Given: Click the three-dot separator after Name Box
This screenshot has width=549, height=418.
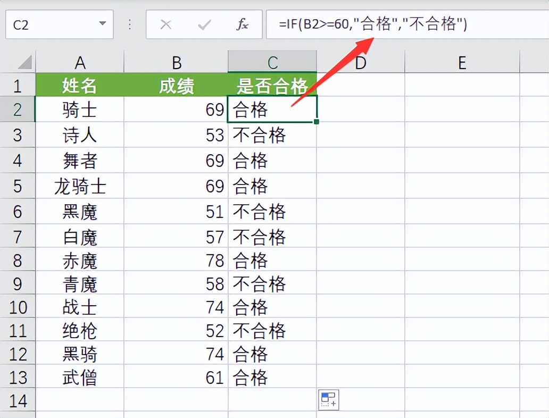Looking at the screenshot, I should (130, 24).
